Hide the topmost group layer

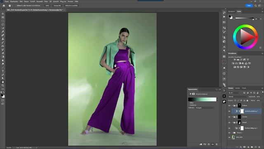[x=229, y=106]
